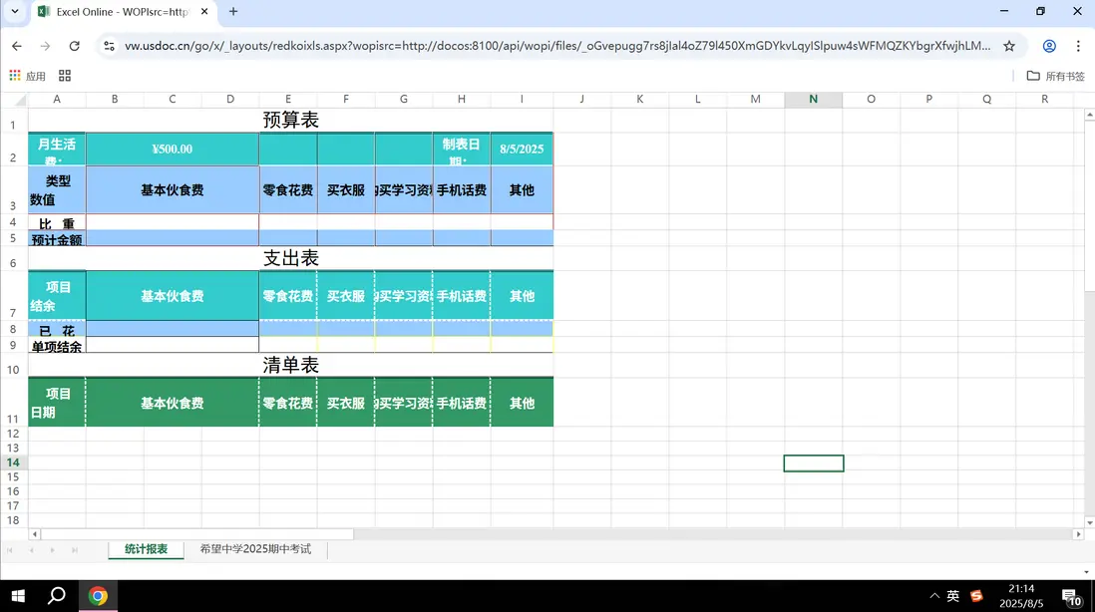Open the Chrome three-dot menu
Image resolution: width=1095 pixels, height=612 pixels.
[1078, 45]
